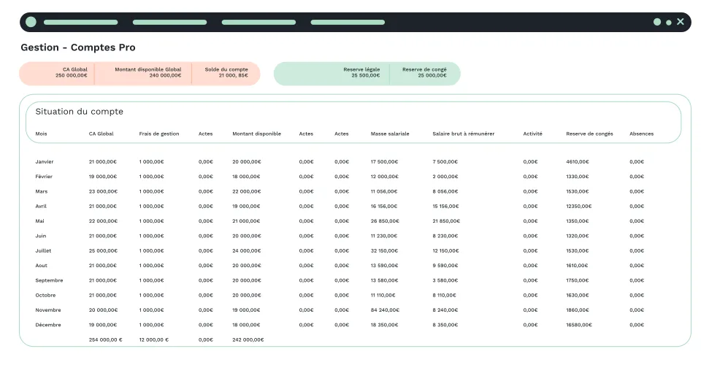The height and width of the screenshot is (365, 709).
Task: Click the Reserve de congés column header
Action: 590,134
